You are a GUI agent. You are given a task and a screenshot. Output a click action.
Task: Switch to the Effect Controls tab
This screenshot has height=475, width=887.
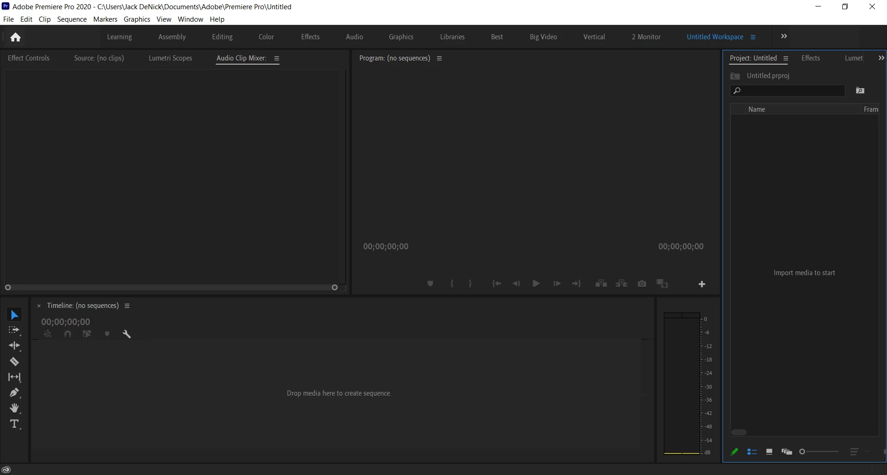(x=29, y=58)
